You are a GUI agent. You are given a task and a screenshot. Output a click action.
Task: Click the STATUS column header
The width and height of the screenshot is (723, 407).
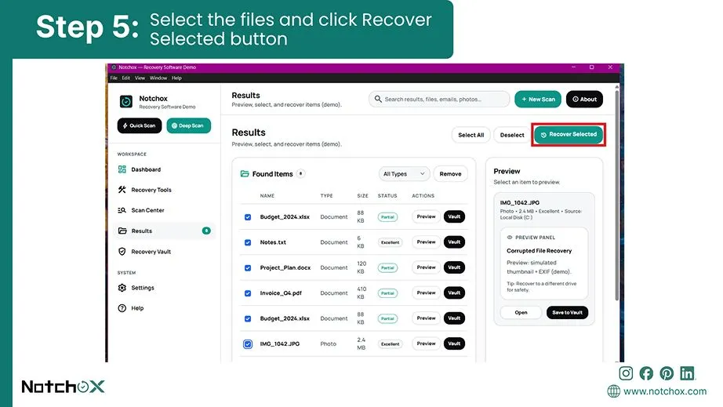[387, 196]
